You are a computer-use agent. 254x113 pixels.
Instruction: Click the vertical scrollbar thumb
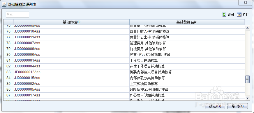(x=247, y=79)
